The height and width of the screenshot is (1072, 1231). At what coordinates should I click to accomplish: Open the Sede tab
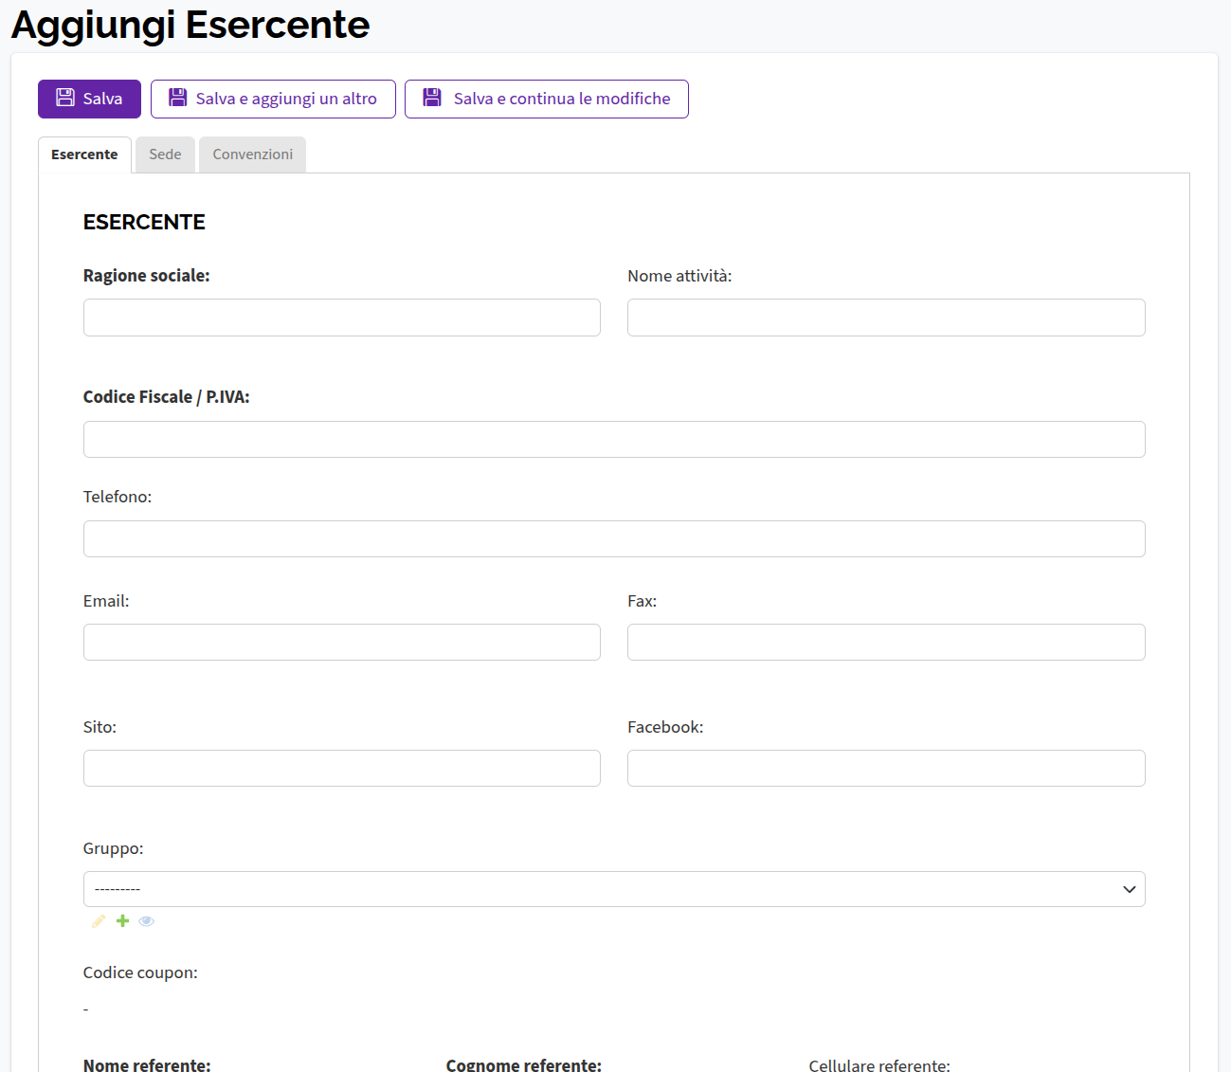click(165, 154)
